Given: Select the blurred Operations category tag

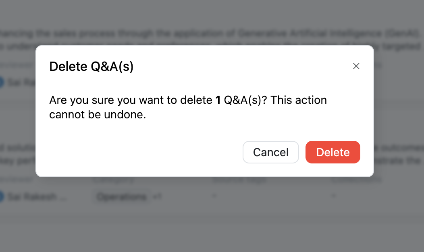Looking at the screenshot, I should tap(123, 196).
